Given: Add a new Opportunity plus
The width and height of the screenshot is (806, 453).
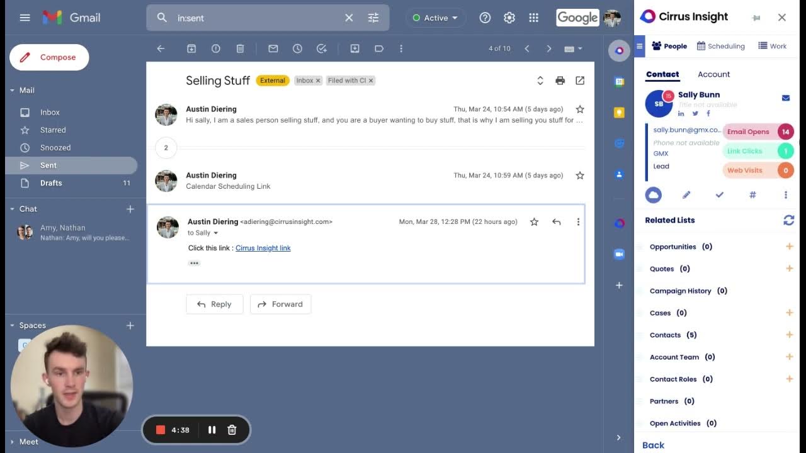Looking at the screenshot, I should [x=789, y=247].
